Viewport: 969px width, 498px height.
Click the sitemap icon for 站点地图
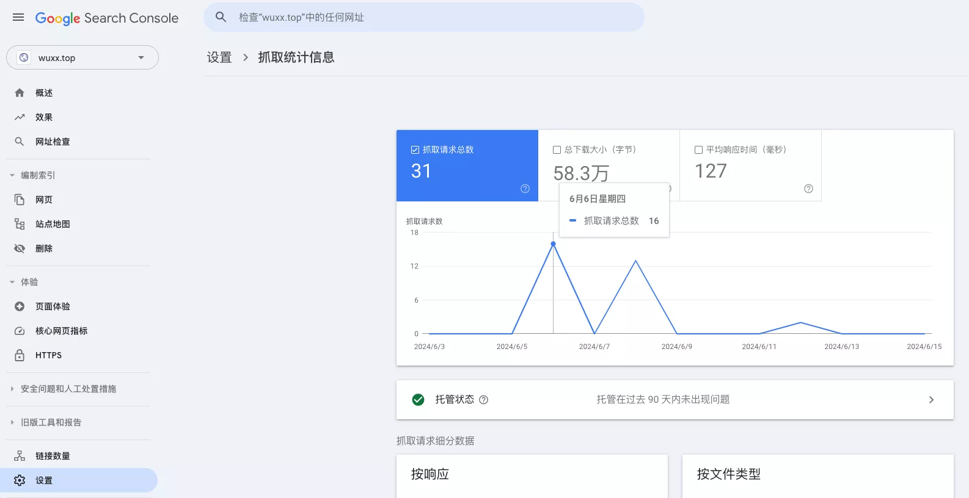pos(20,224)
